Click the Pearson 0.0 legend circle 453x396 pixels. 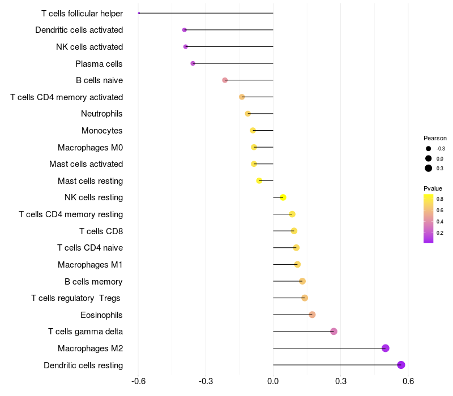(428, 158)
